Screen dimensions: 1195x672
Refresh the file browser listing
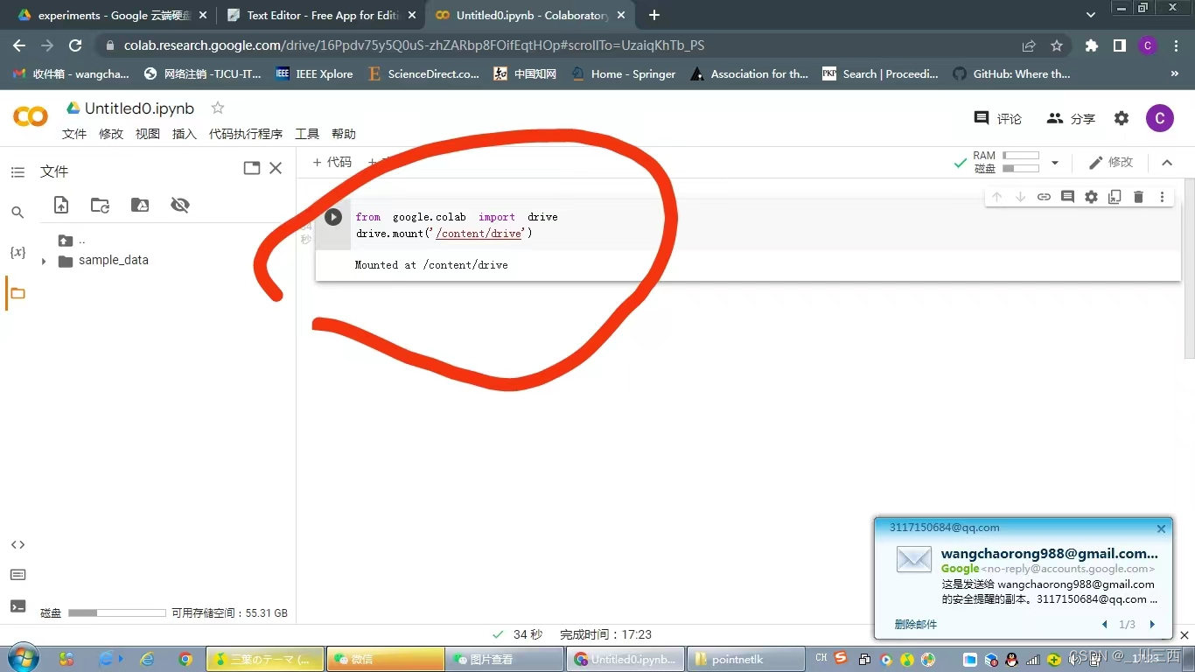(x=101, y=205)
